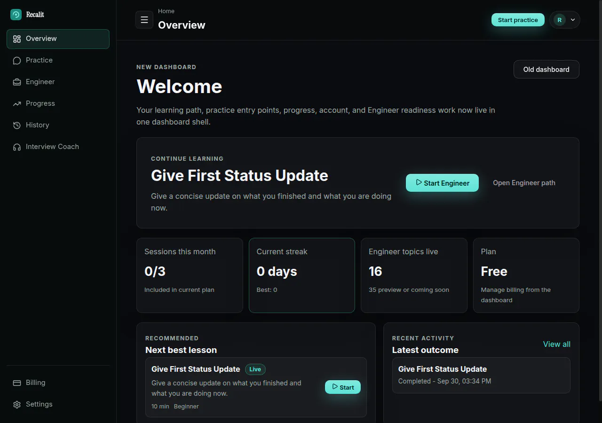Expand the account menu chevron
The width and height of the screenshot is (602, 423).
pyautogui.click(x=573, y=20)
